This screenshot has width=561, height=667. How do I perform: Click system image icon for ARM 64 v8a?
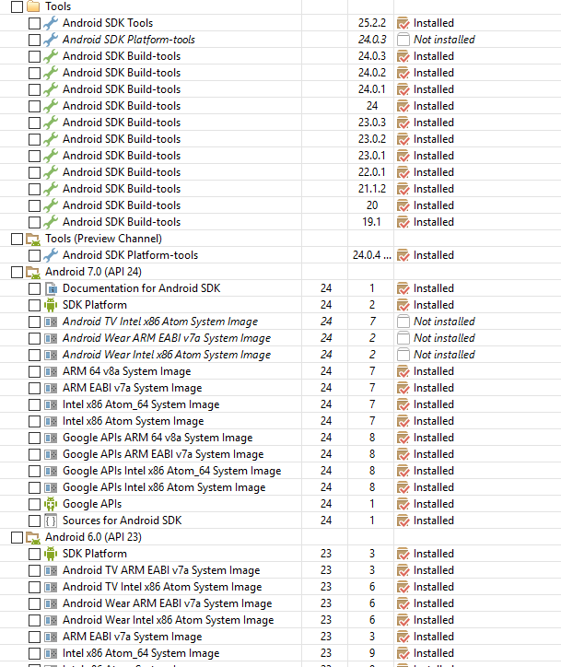tap(51, 371)
